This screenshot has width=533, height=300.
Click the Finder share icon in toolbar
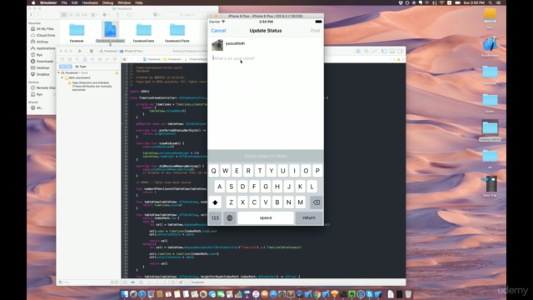coord(117,15)
